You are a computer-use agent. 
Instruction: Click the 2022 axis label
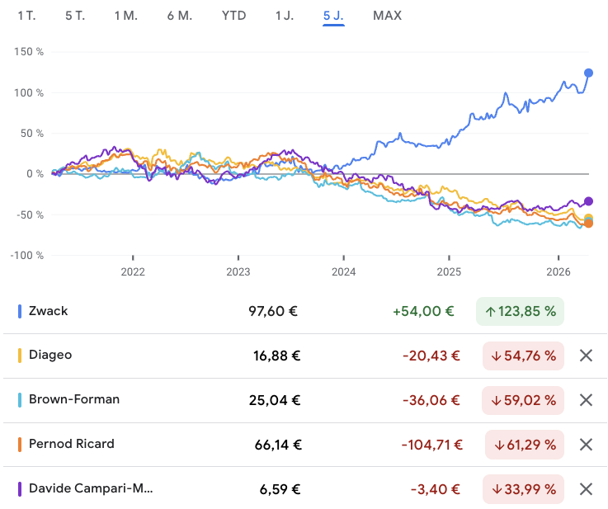[x=133, y=271]
